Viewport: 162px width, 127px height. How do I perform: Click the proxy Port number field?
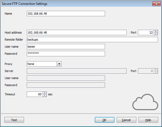(x=146, y=71)
